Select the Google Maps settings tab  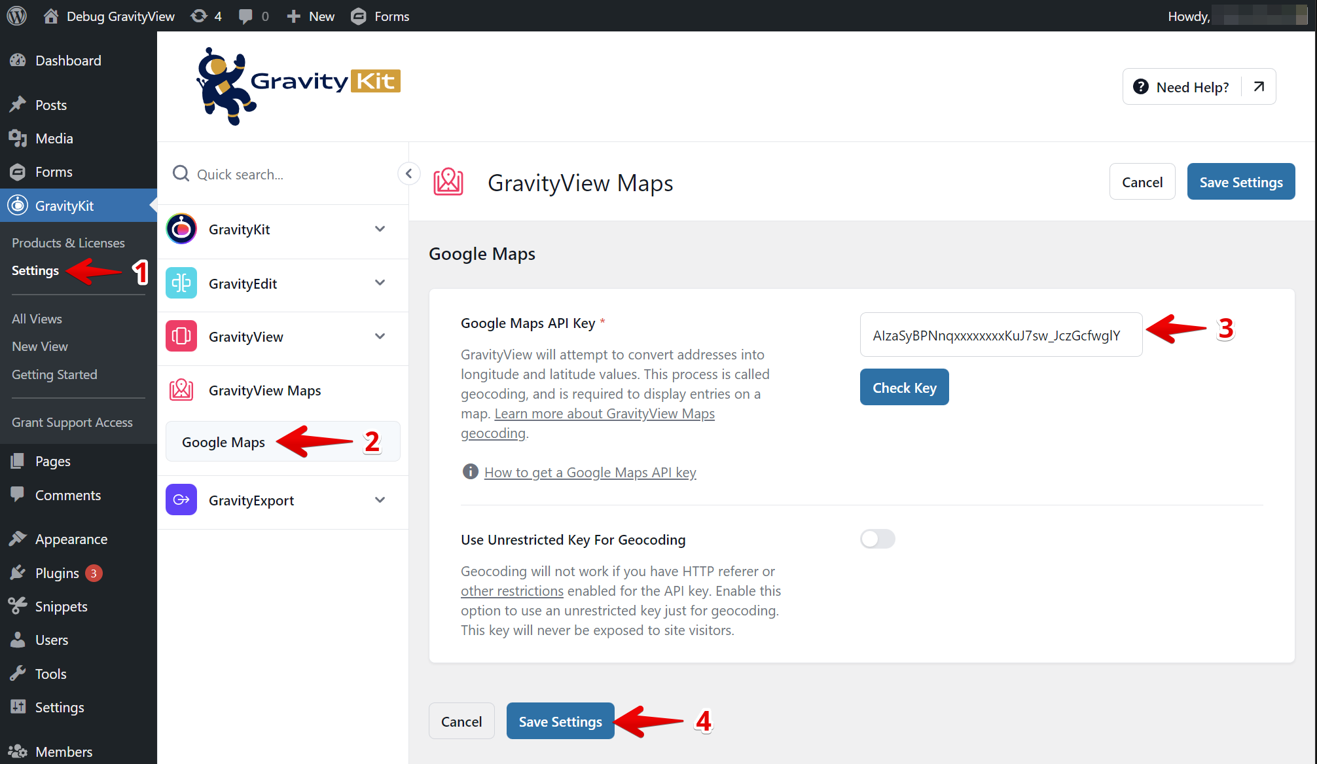283,442
